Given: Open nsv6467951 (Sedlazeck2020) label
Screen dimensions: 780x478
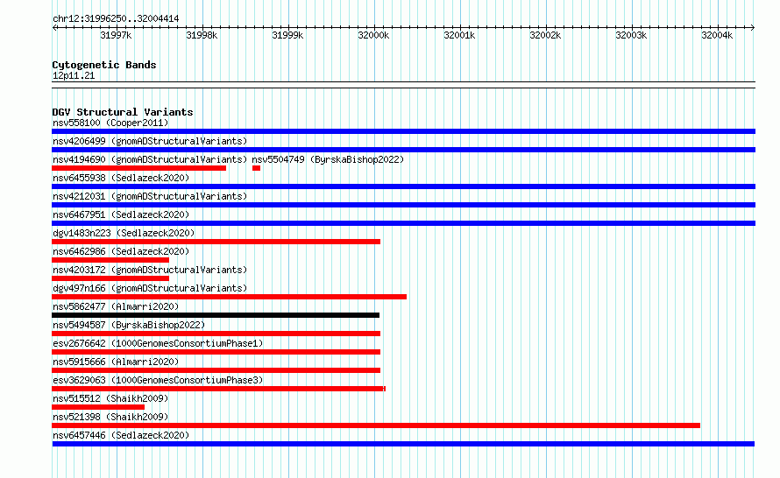Looking at the screenshot, I should click(x=121, y=214).
